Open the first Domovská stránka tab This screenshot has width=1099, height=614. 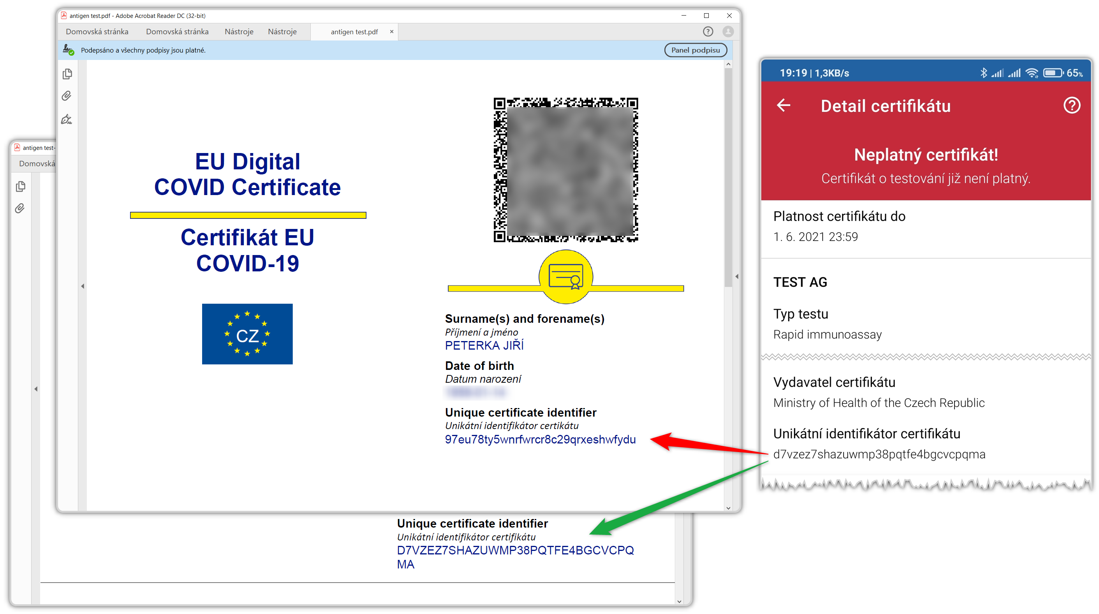pos(97,32)
